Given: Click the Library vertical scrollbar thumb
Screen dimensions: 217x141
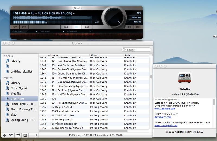Looking at the screenshot, I should [x=151, y=76].
